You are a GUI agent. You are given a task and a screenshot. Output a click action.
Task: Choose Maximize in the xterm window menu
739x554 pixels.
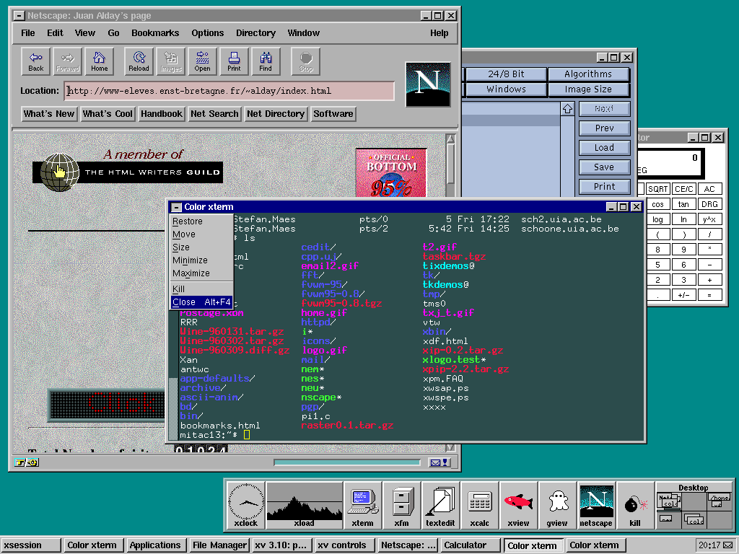191,273
